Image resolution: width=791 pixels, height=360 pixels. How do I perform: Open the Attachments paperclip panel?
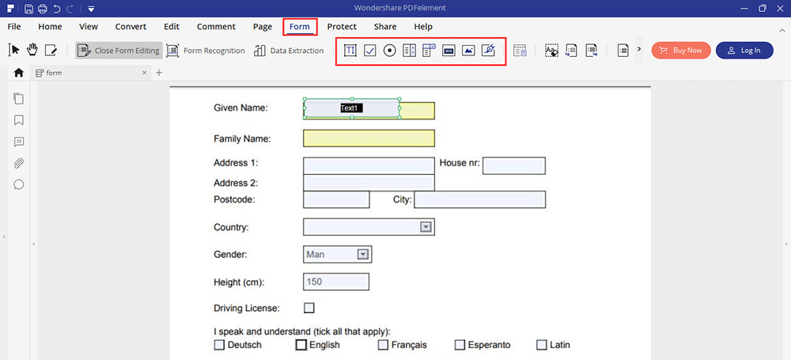[x=19, y=164]
